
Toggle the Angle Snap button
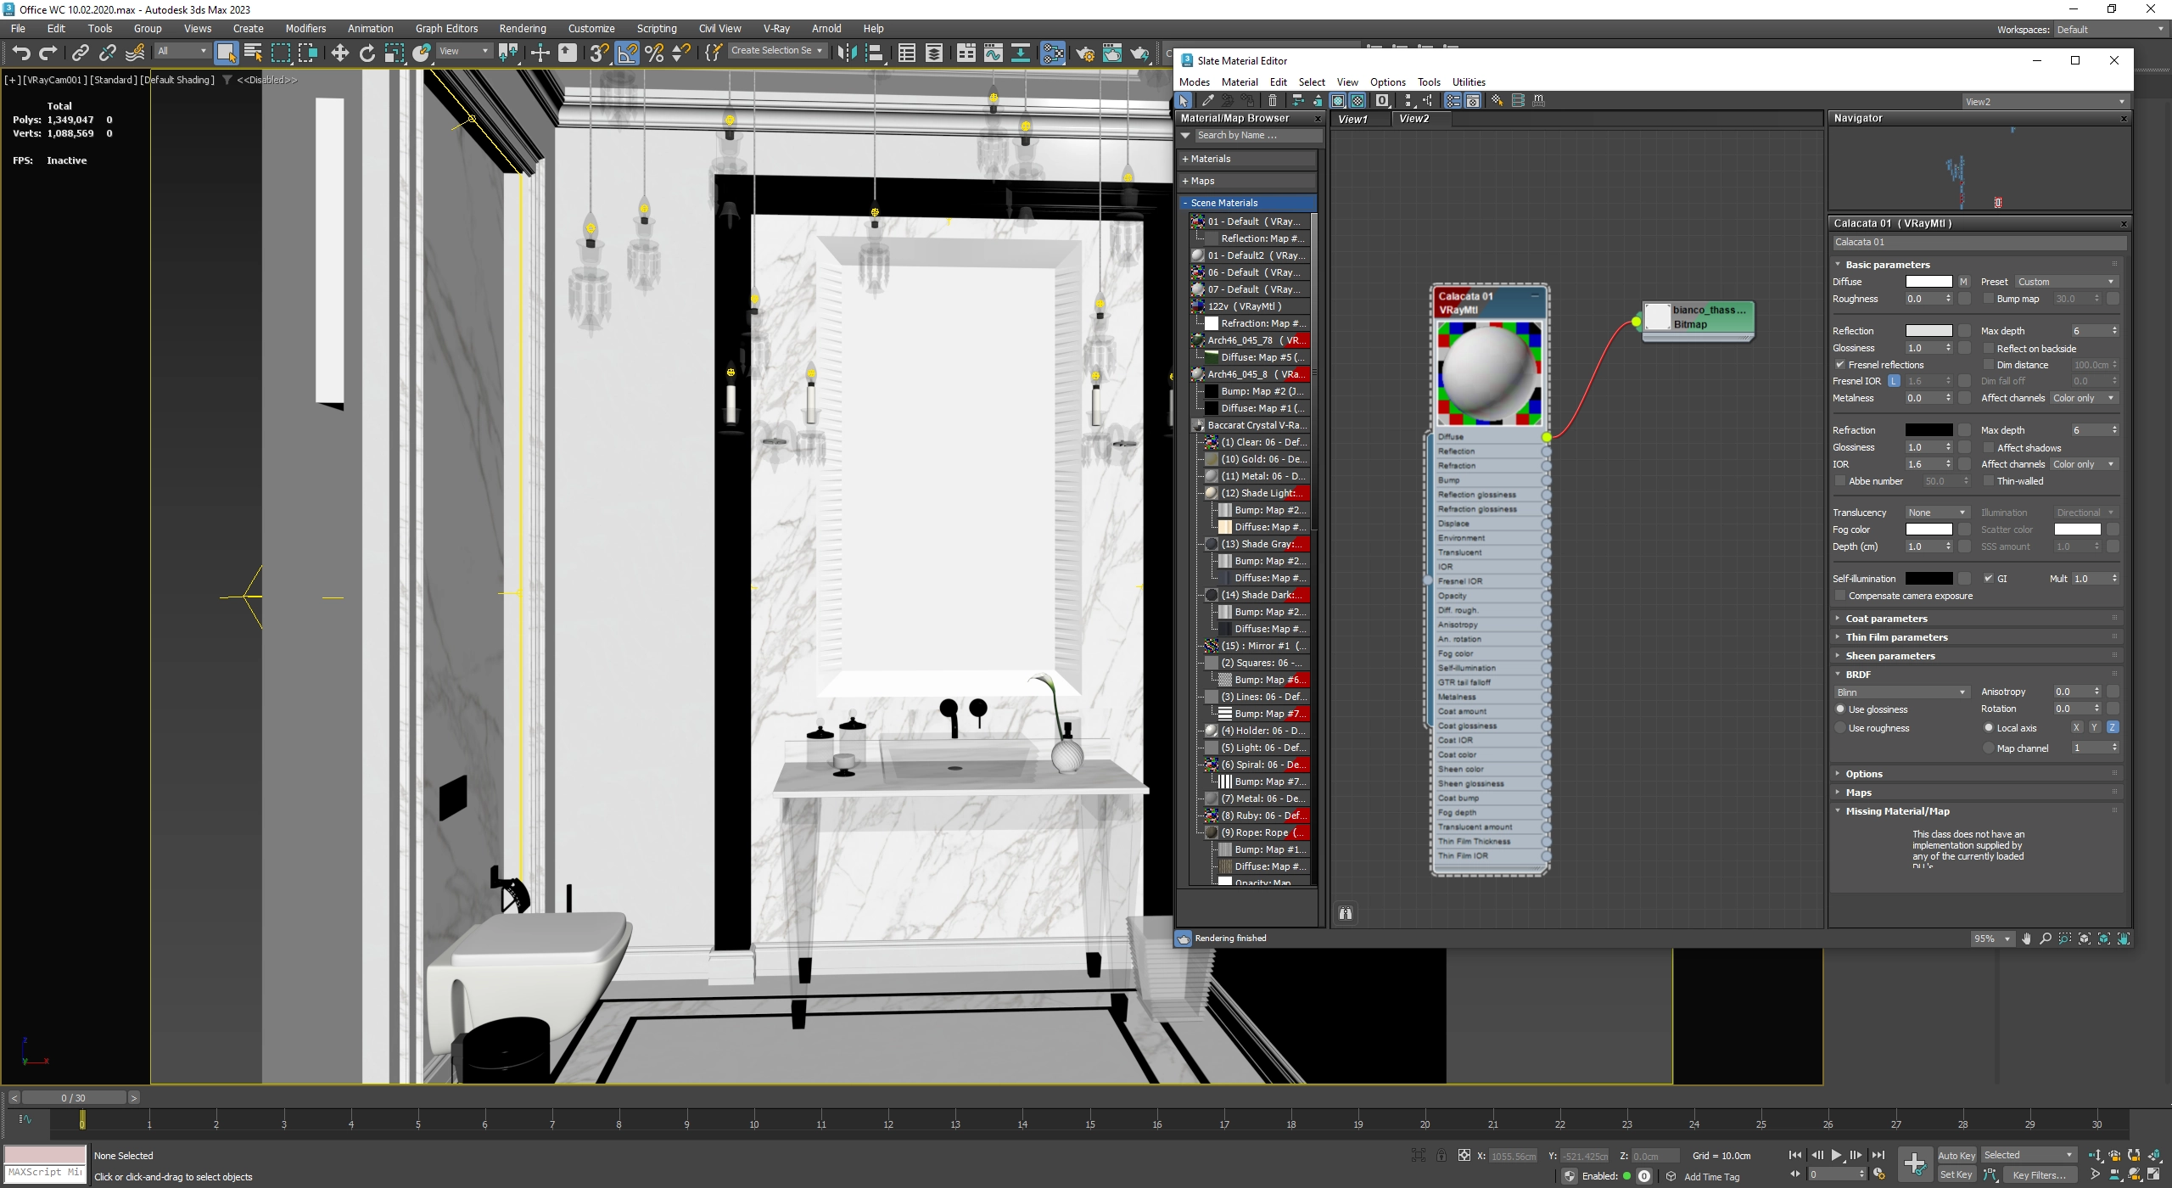[626, 53]
